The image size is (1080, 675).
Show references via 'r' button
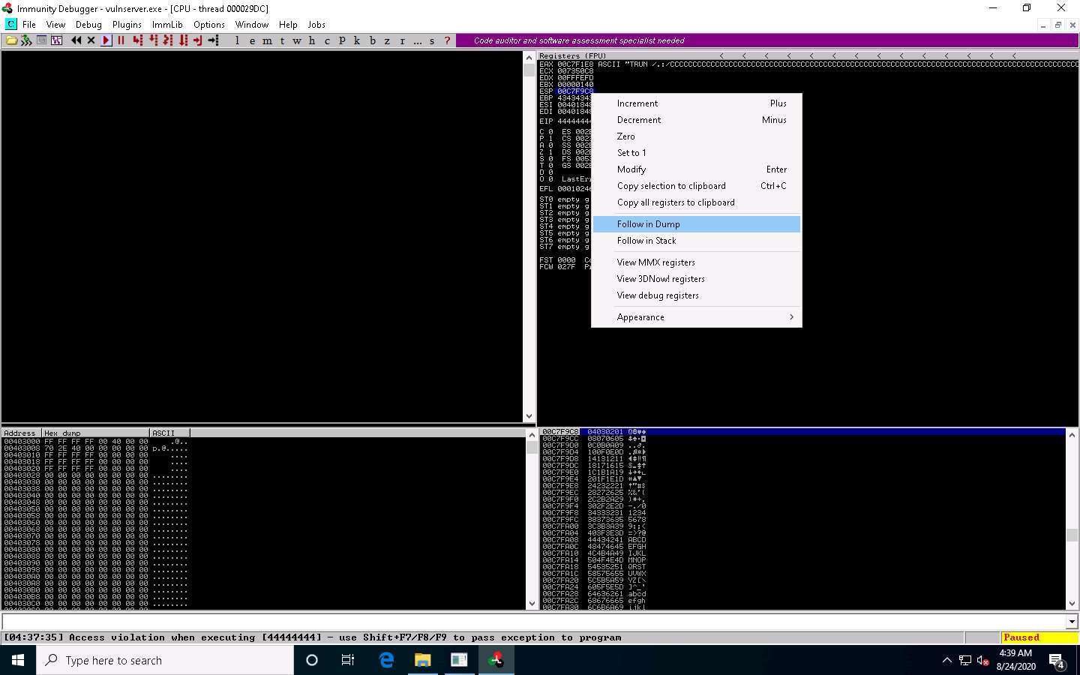(402, 40)
